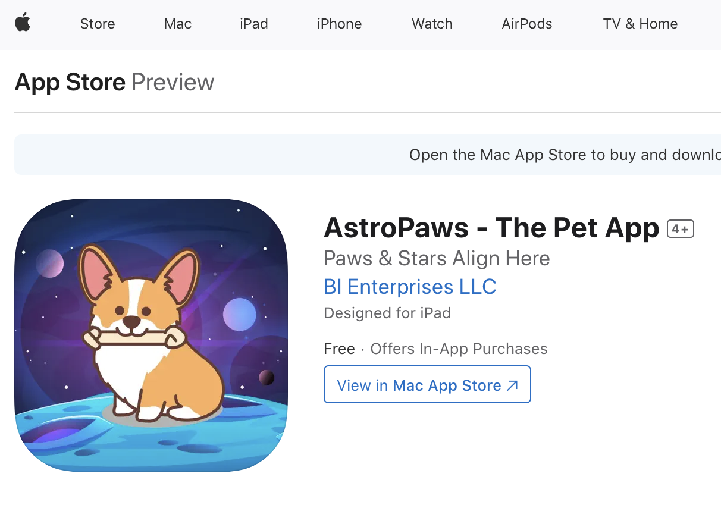Click the View in Mac App Store button
721x508 pixels.
tap(427, 384)
